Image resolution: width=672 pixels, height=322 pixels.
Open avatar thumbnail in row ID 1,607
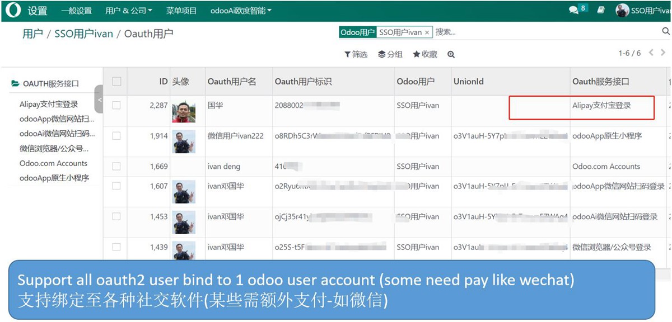[x=184, y=192]
